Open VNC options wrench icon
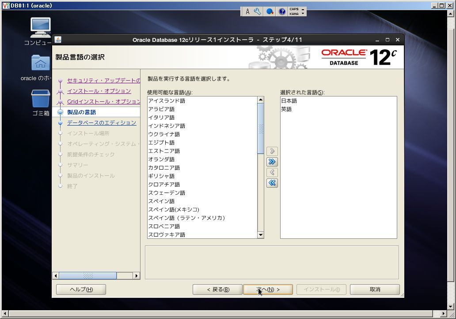 pyautogui.click(x=258, y=11)
